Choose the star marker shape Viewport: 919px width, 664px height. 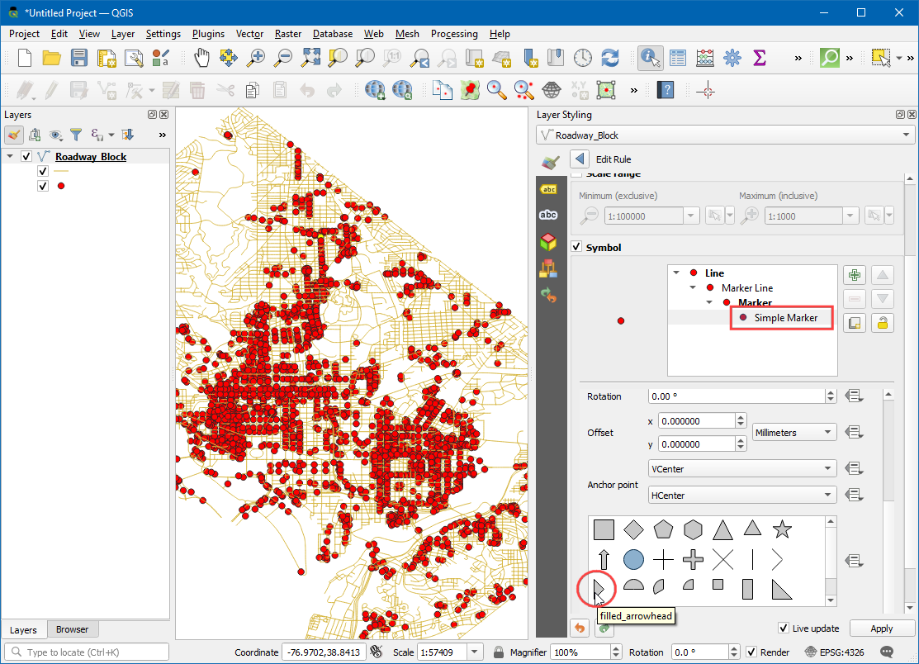pos(781,529)
